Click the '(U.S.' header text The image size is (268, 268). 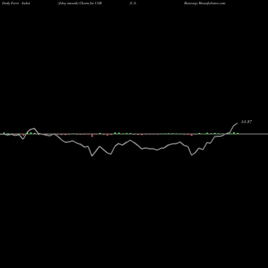click(133, 3)
